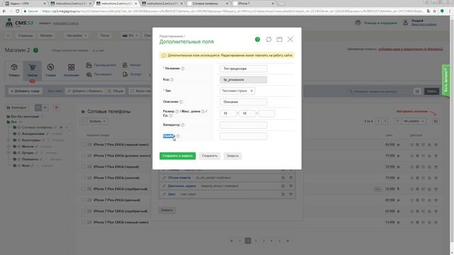The width and height of the screenshot is (454, 255).
Task: Check the iPhone 7 Plus 256Gb (золотой) row
Action: tap(84, 178)
